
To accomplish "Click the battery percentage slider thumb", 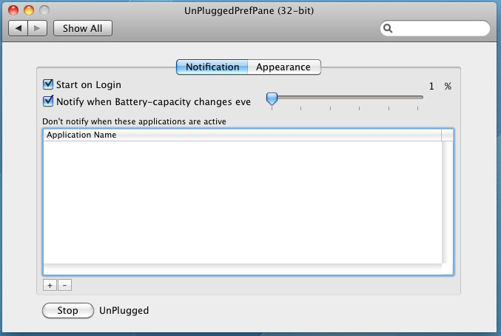I will (x=272, y=98).
